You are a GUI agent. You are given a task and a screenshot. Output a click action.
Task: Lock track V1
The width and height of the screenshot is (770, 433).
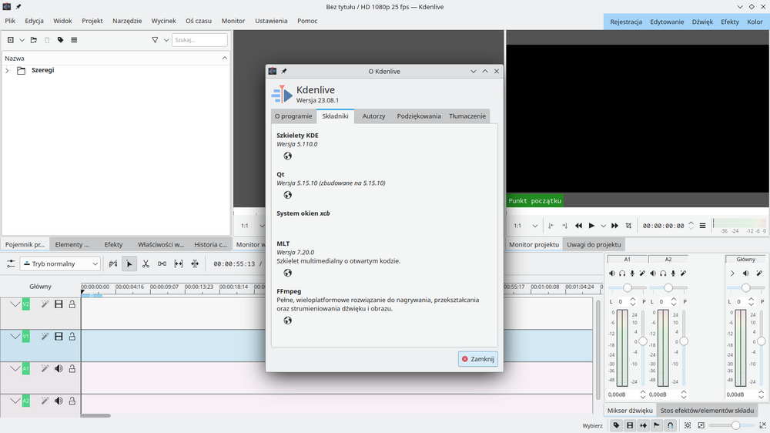pos(72,337)
